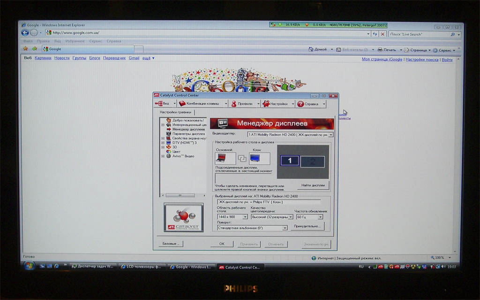
Task: Click the Клон TV display icon
Action: [259, 158]
